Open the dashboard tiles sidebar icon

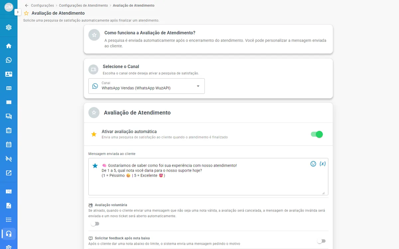9,191
